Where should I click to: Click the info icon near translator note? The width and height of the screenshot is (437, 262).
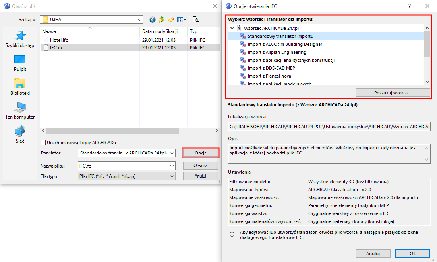(232, 234)
